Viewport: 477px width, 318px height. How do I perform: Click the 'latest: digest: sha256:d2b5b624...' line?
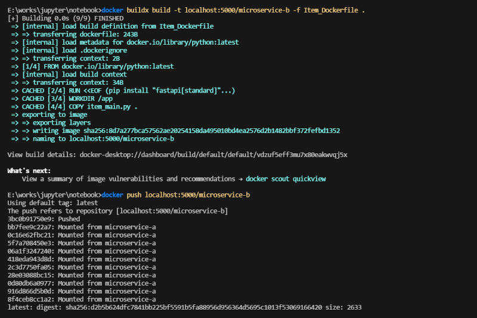184,307
